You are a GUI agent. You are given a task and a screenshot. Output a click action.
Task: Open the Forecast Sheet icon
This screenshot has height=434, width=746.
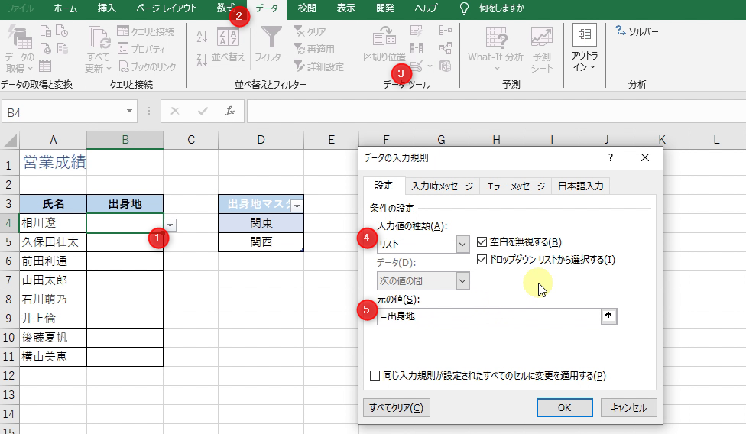[x=542, y=37]
